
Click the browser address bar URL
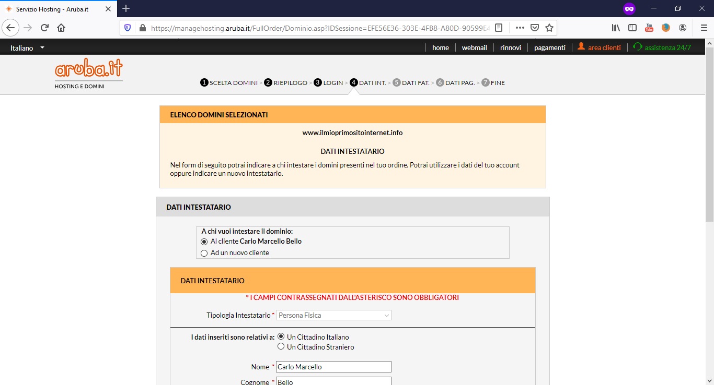319,28
